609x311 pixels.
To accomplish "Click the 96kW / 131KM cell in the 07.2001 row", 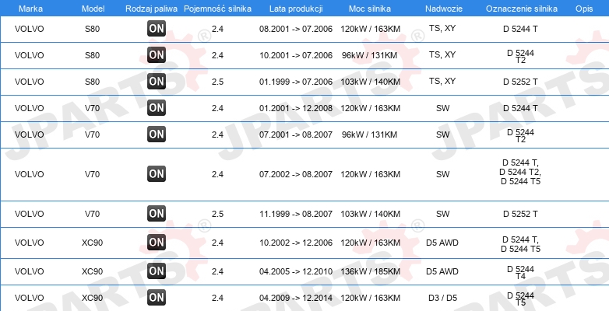I will [369, 135].
